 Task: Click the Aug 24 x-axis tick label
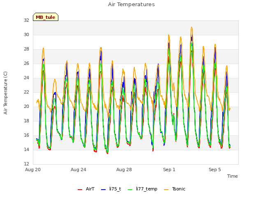(x=78, y=170)
